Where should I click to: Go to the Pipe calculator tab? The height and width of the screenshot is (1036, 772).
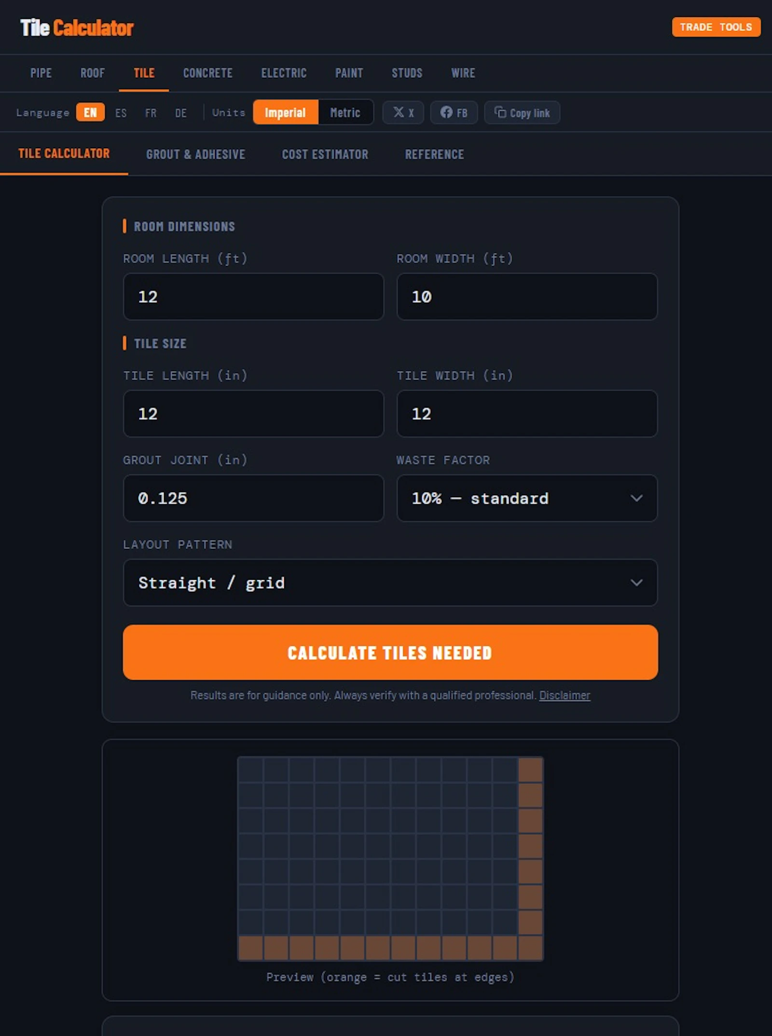point(41,73)
